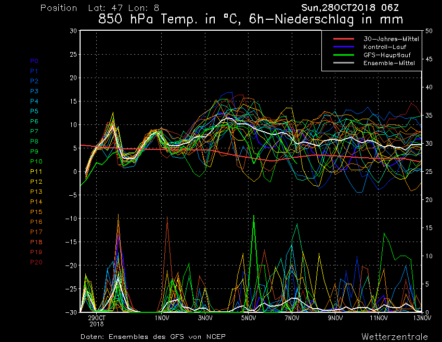Click the 29OCT 2018 axis label

(x=97, y=321)
